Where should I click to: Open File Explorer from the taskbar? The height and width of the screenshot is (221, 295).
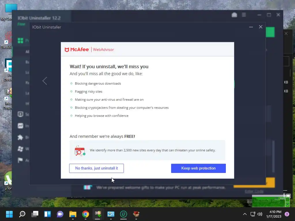(x=73, y=214)
